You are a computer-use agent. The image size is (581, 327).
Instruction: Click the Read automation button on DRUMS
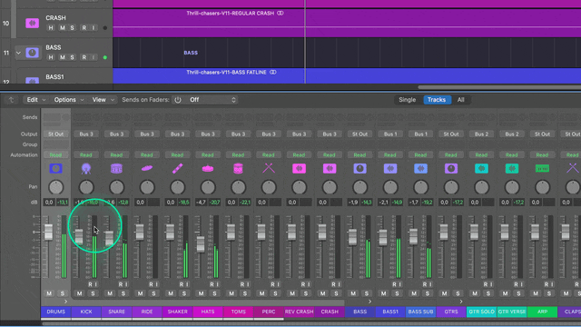[55, 155]
